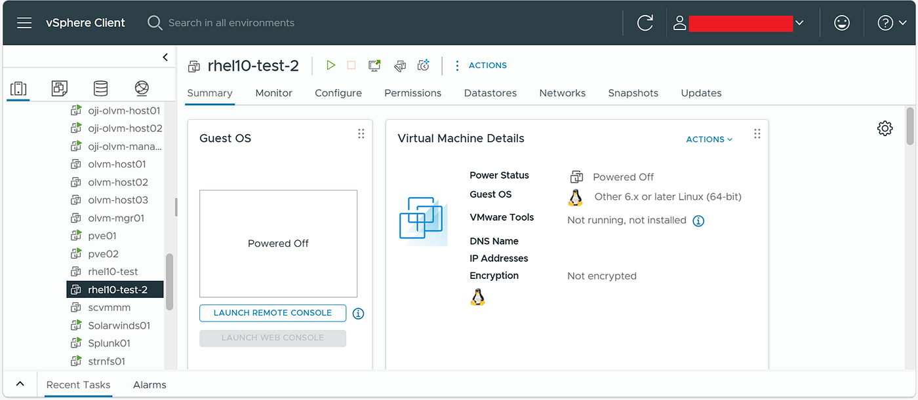
Task: Open the Snapshots tab
Action: coord(633,93)
